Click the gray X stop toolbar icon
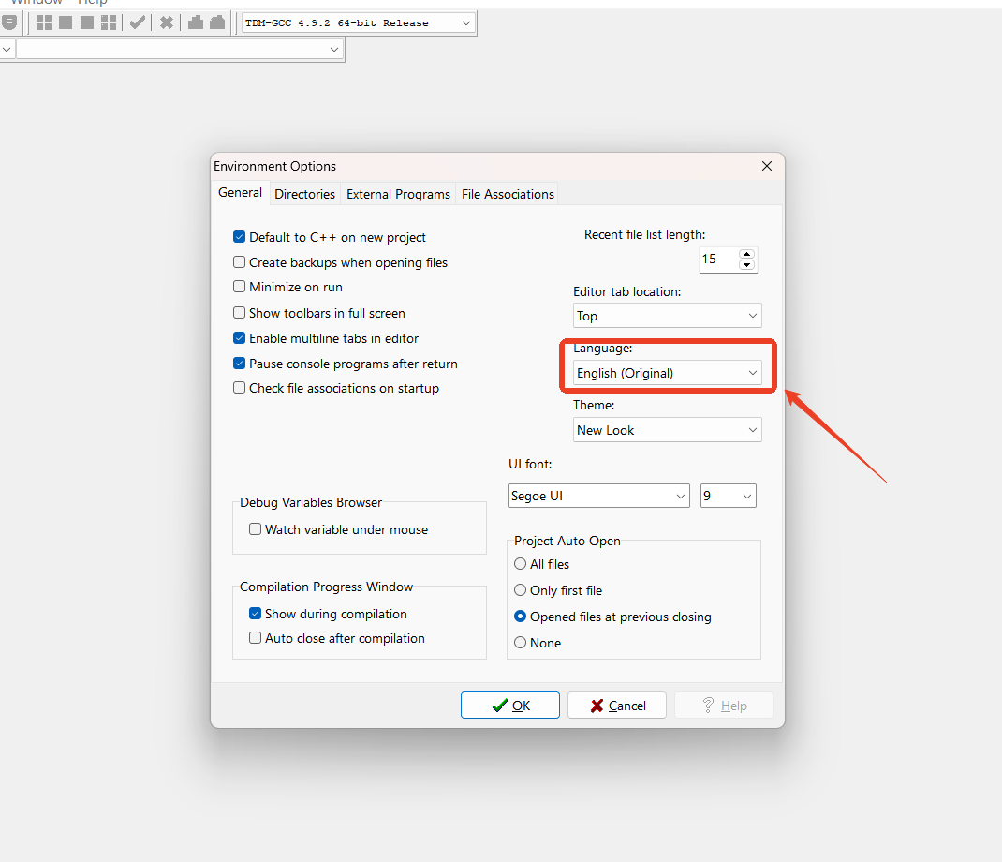Viewport: 1002px width, 862px height. point(166,23)
